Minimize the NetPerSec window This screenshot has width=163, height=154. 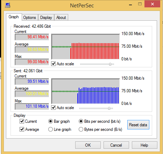pyautogui.click(x=130, y=5)
